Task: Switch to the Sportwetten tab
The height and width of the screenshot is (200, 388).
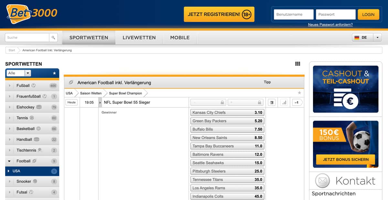Action: point(89,37)
